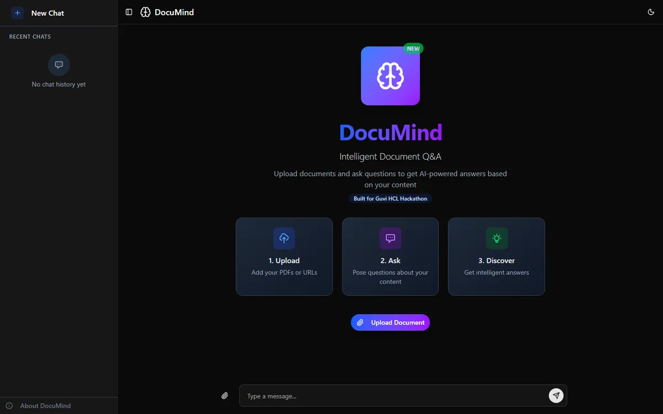Click 'Get intelligent answers' description
The height and width of the screenshot is (414, 663).
click(x=497, y=273)
